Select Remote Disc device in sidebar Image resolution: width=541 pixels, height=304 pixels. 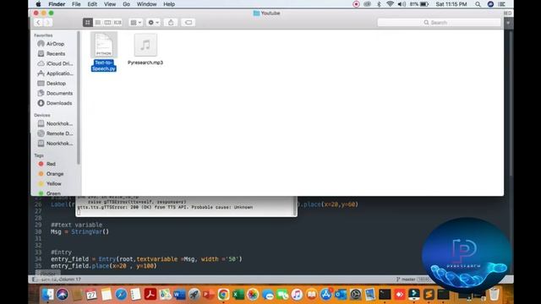pos(55,133)
